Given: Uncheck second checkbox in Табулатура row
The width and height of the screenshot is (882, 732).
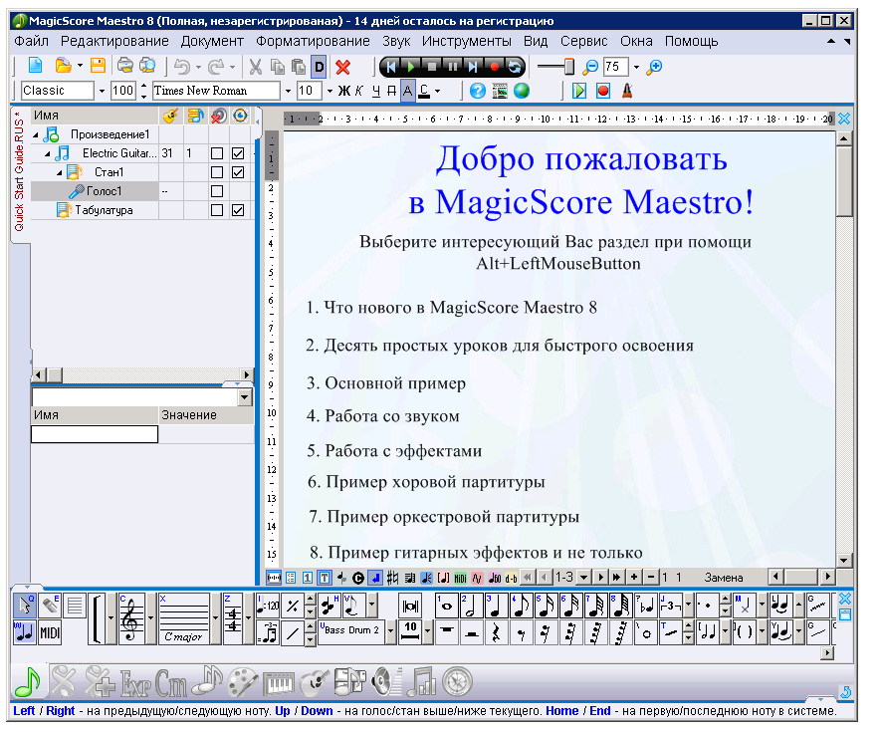Looking at the screenshot, I should click(238, 210).
